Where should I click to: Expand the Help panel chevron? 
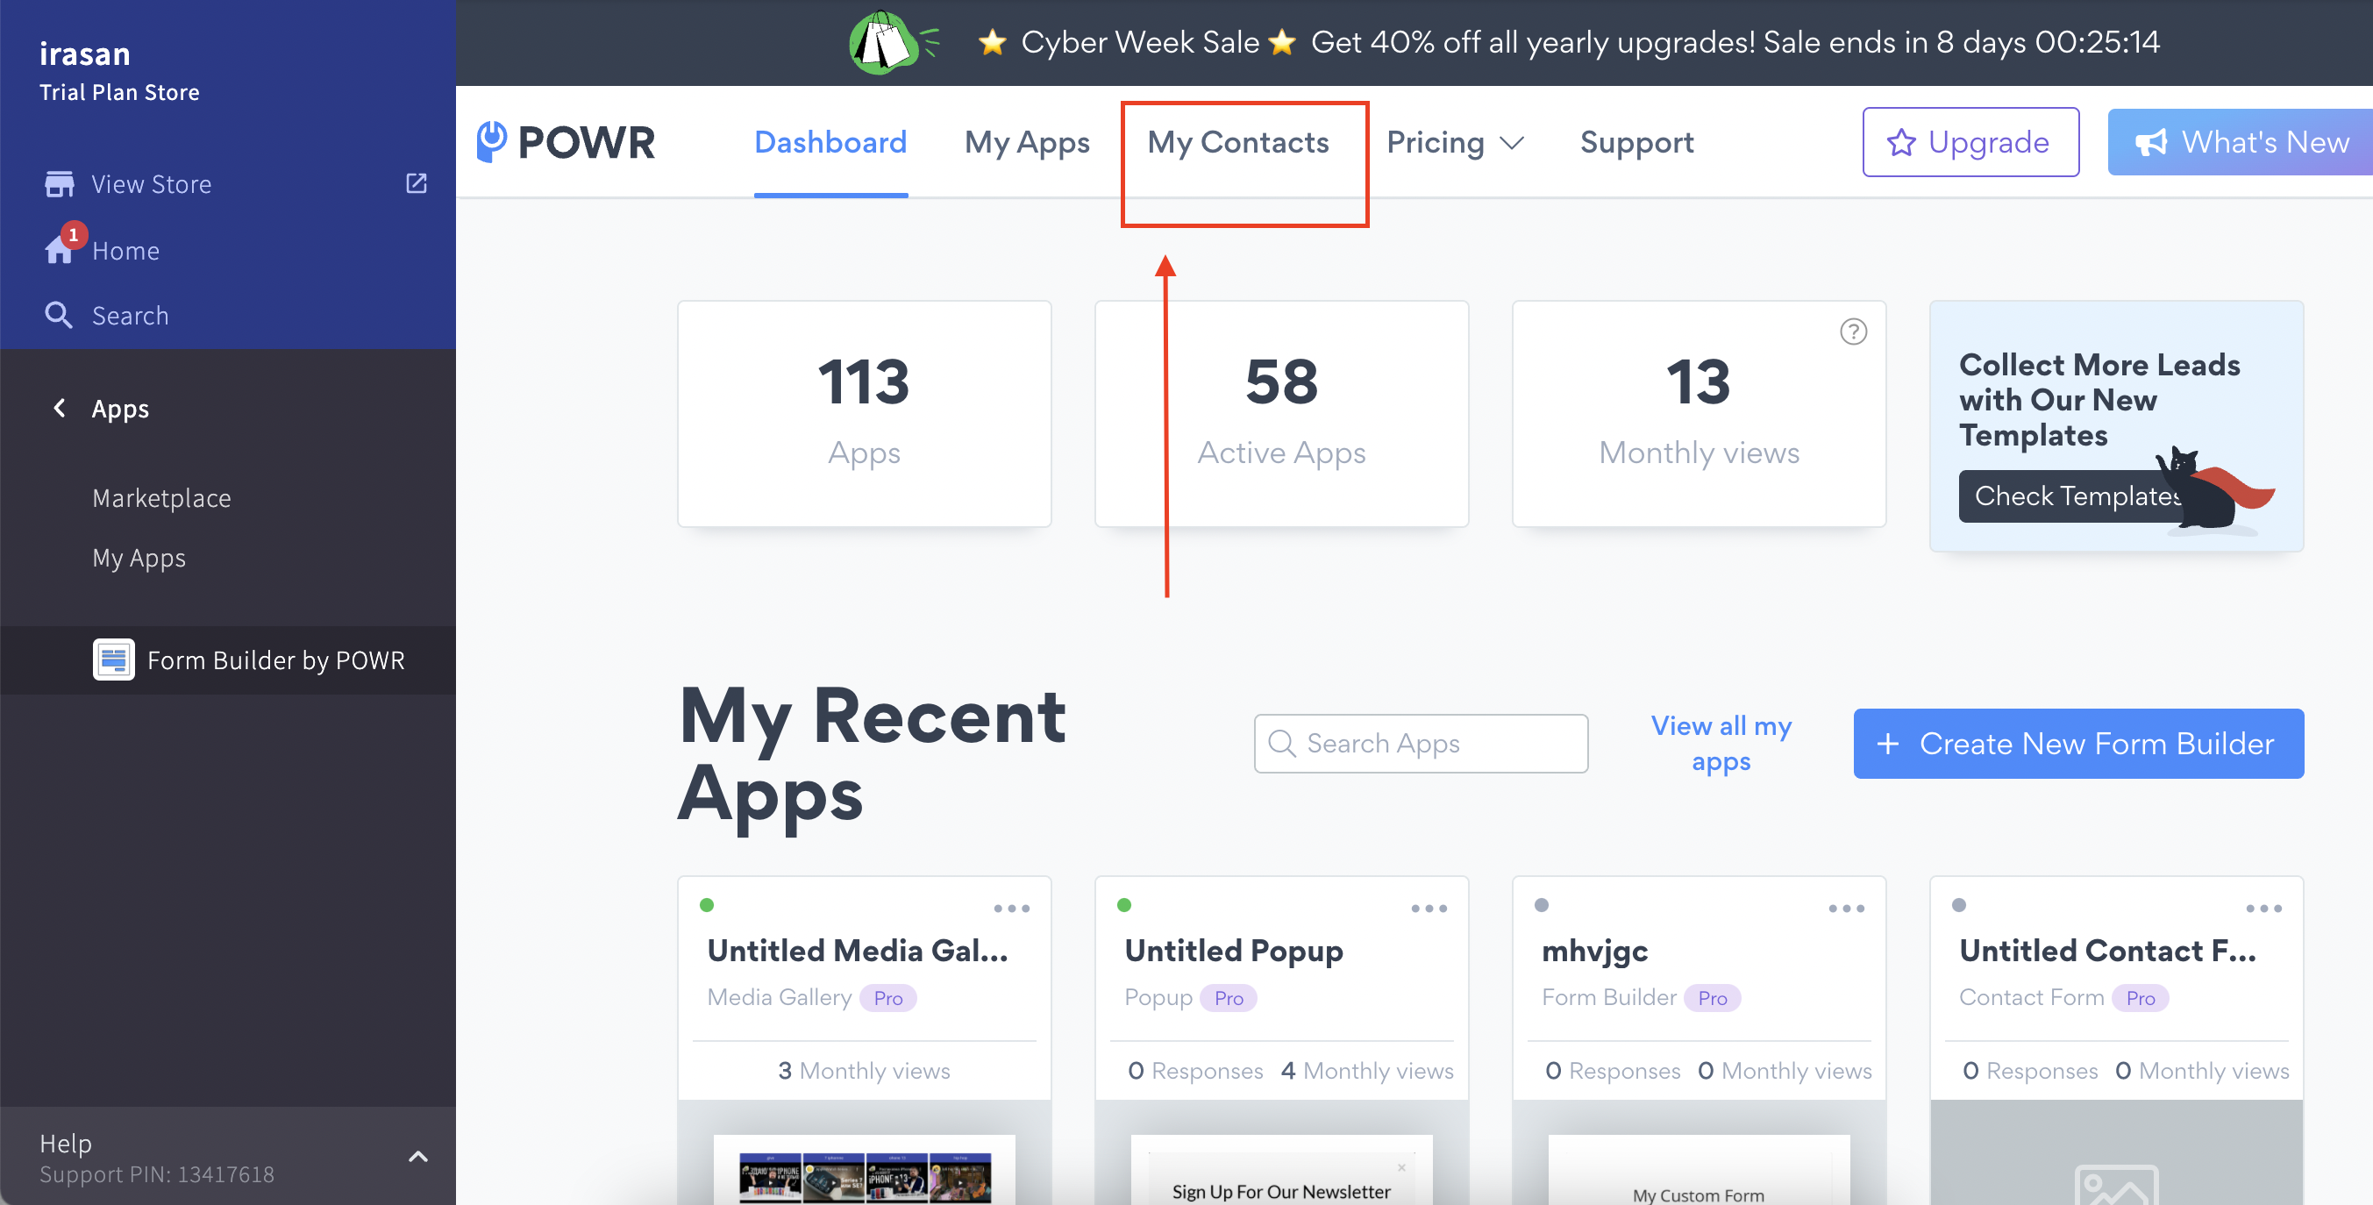pos(417,1157)
